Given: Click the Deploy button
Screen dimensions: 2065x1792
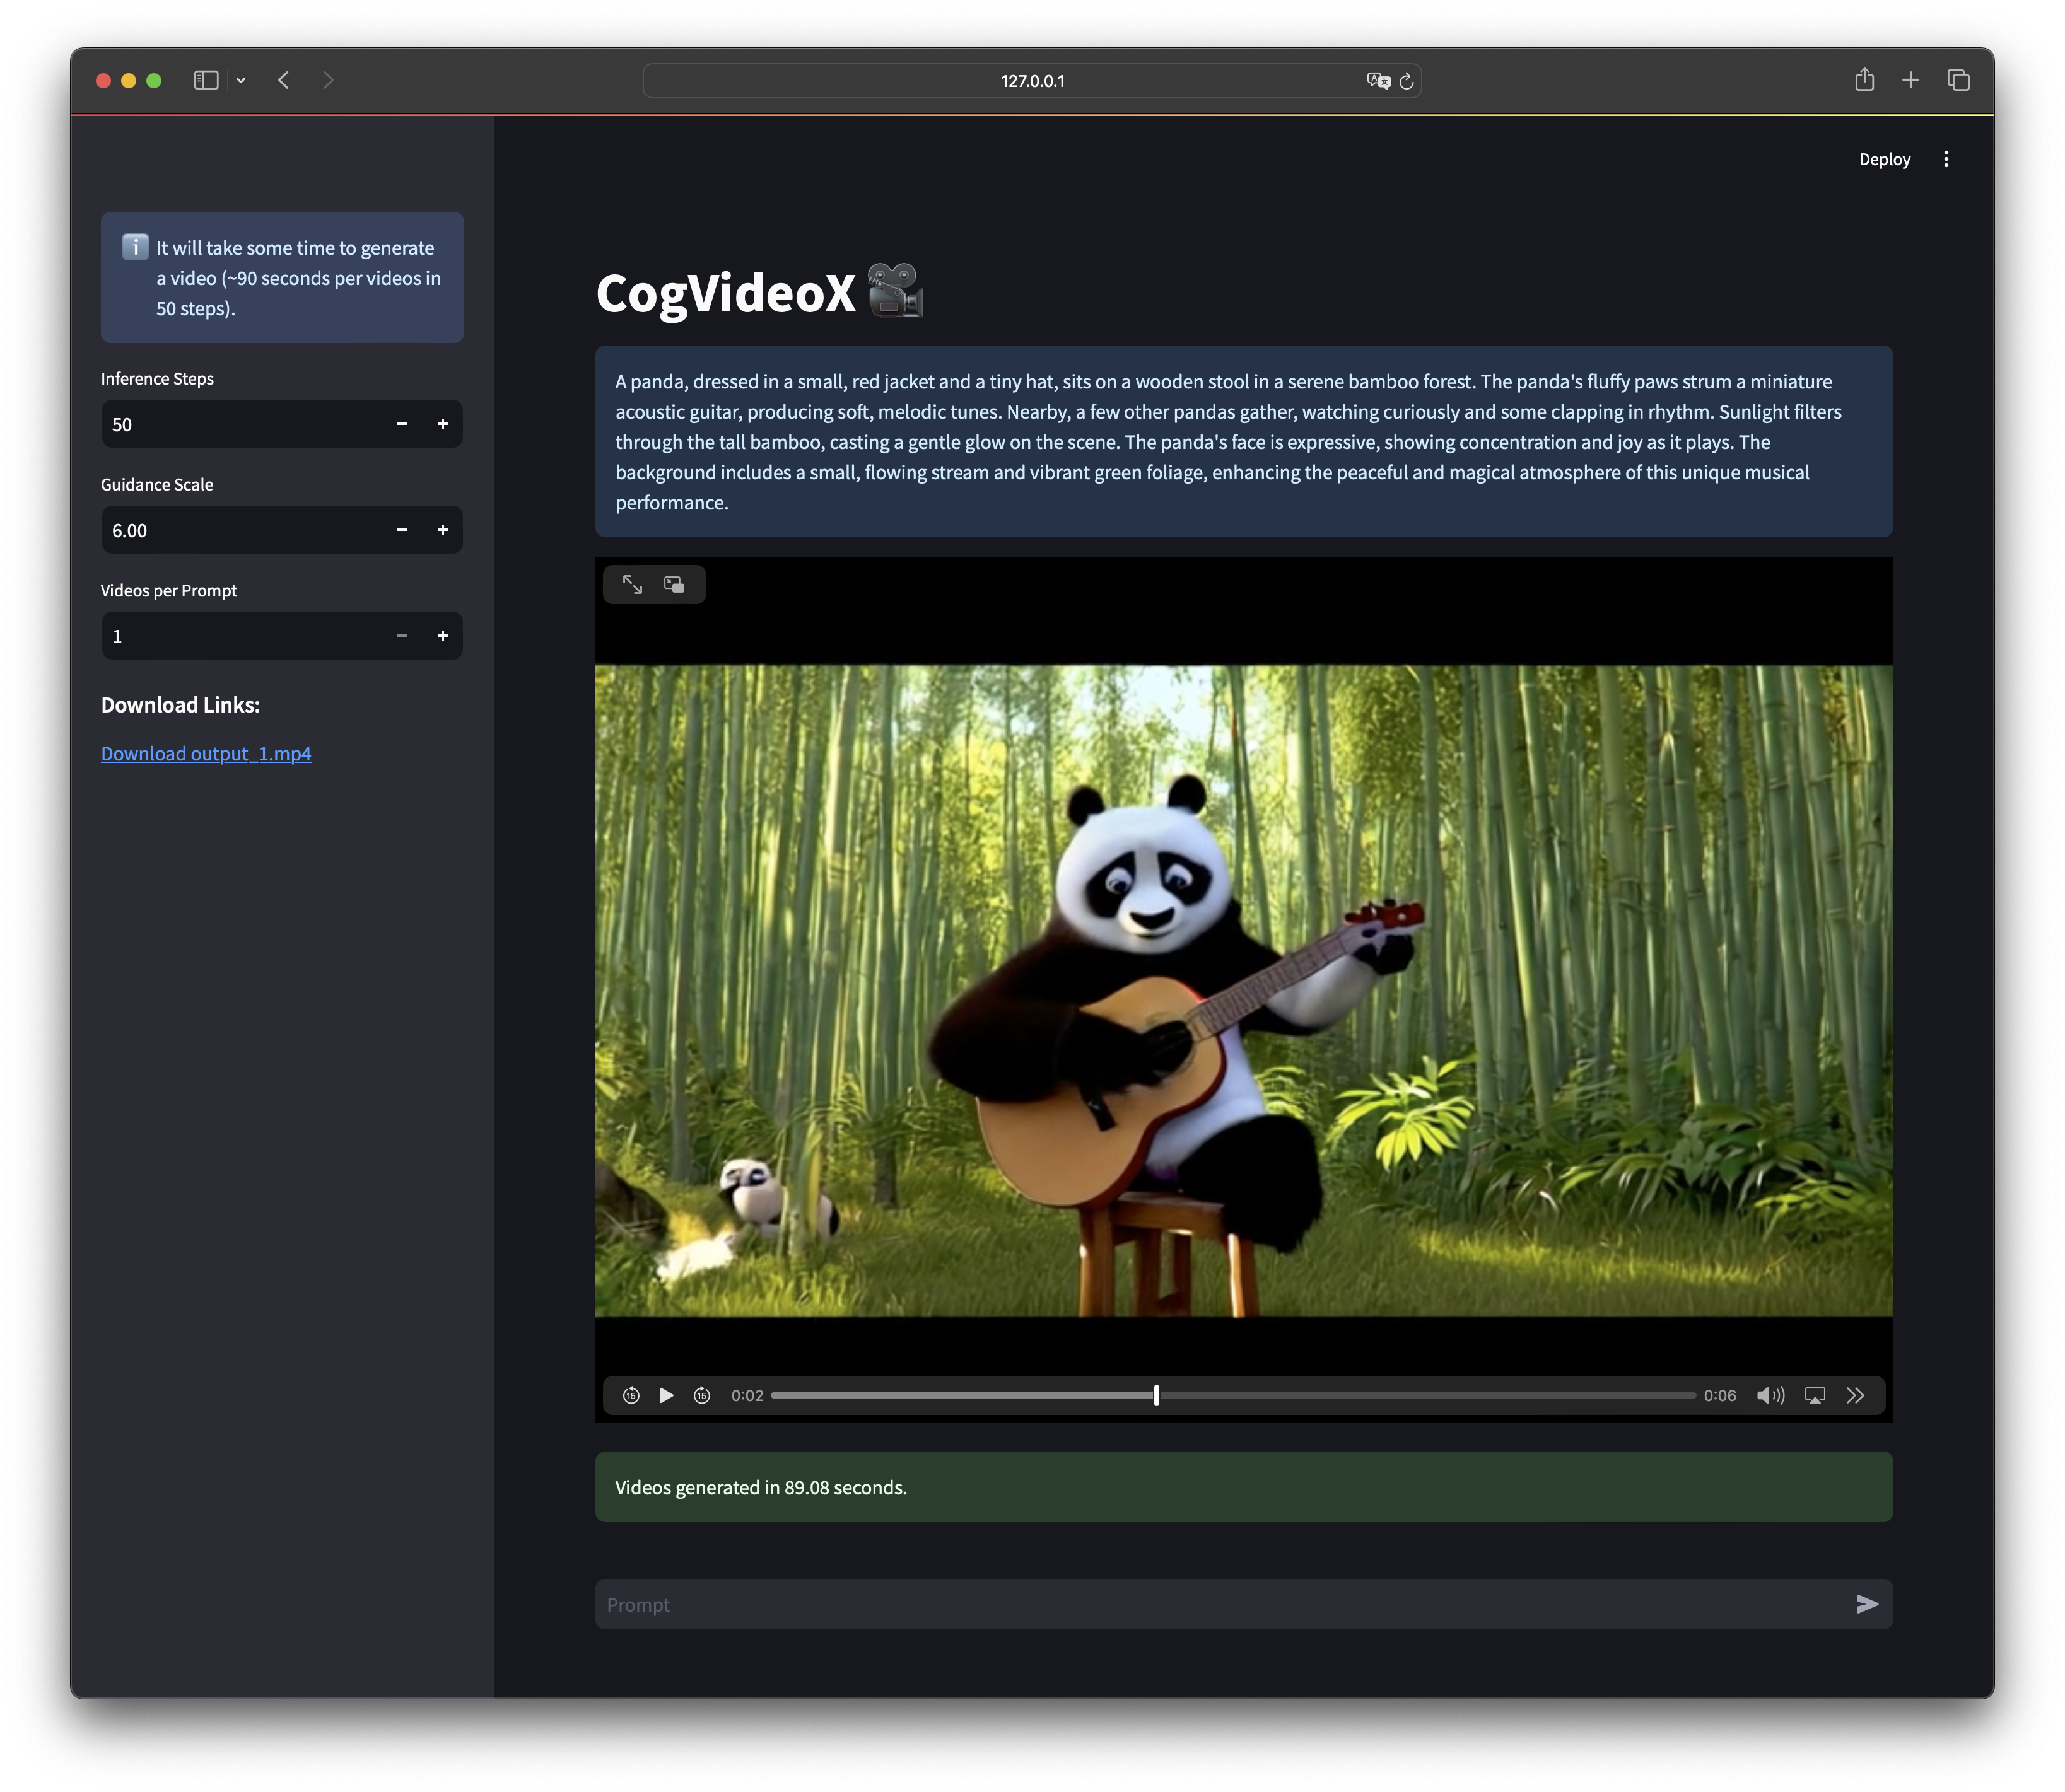Looking at the screenshot, I should (x=1884, y=159).
